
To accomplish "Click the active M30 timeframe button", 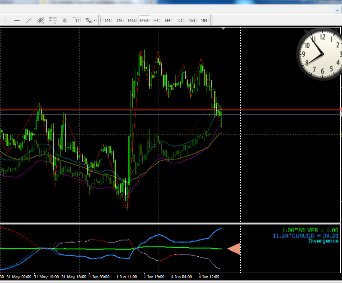I will (x=145, y=20).
